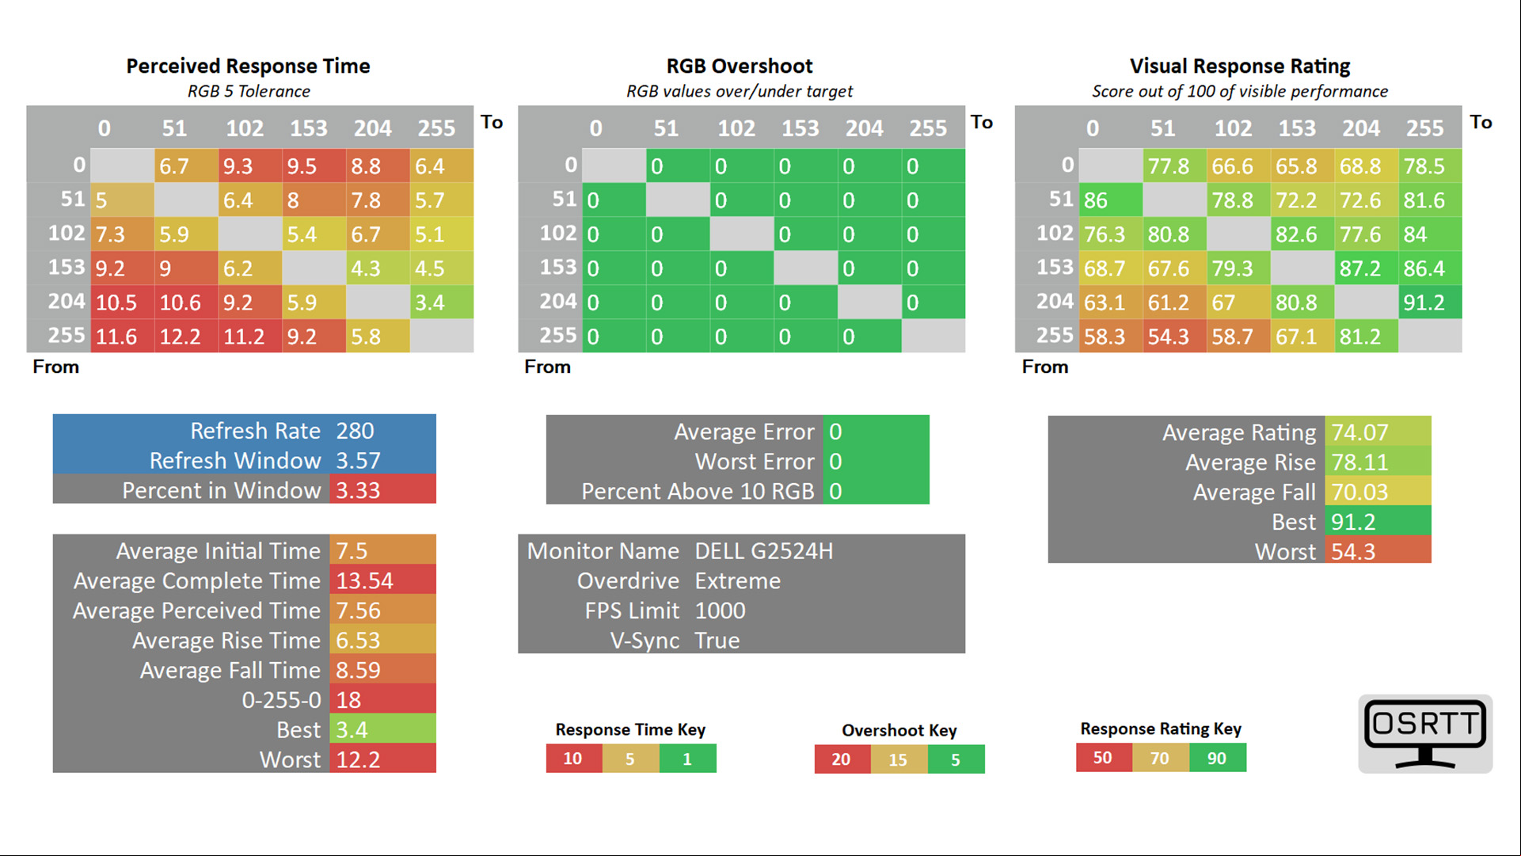The width and height of the screenshot is (1521, 856).
Task: Click the yellow 70 Response Rating Key swatch
Action: pyautogui.click(x=1160, y=758)
